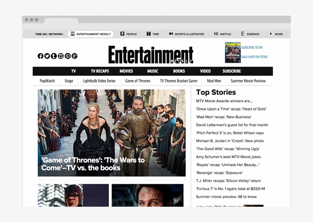The image size is (313, 222).
Task: Select the Twitter icon
Action: click(x=47, y=56)
